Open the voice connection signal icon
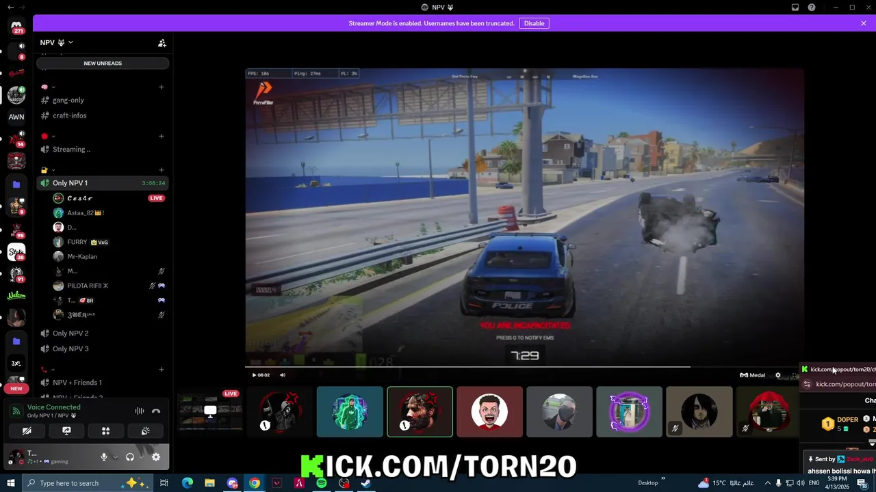The height and width of the screenshot is (492, 876). point(16,411)
